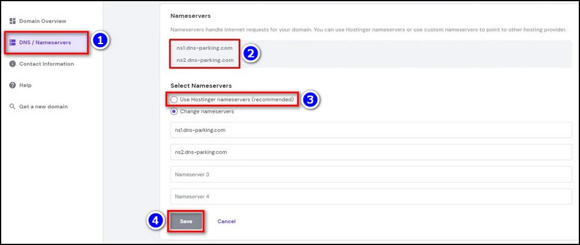Click the numbered badge 3 annotation
The width and height of the screenshot is (580, 245).
pos(311,99)
